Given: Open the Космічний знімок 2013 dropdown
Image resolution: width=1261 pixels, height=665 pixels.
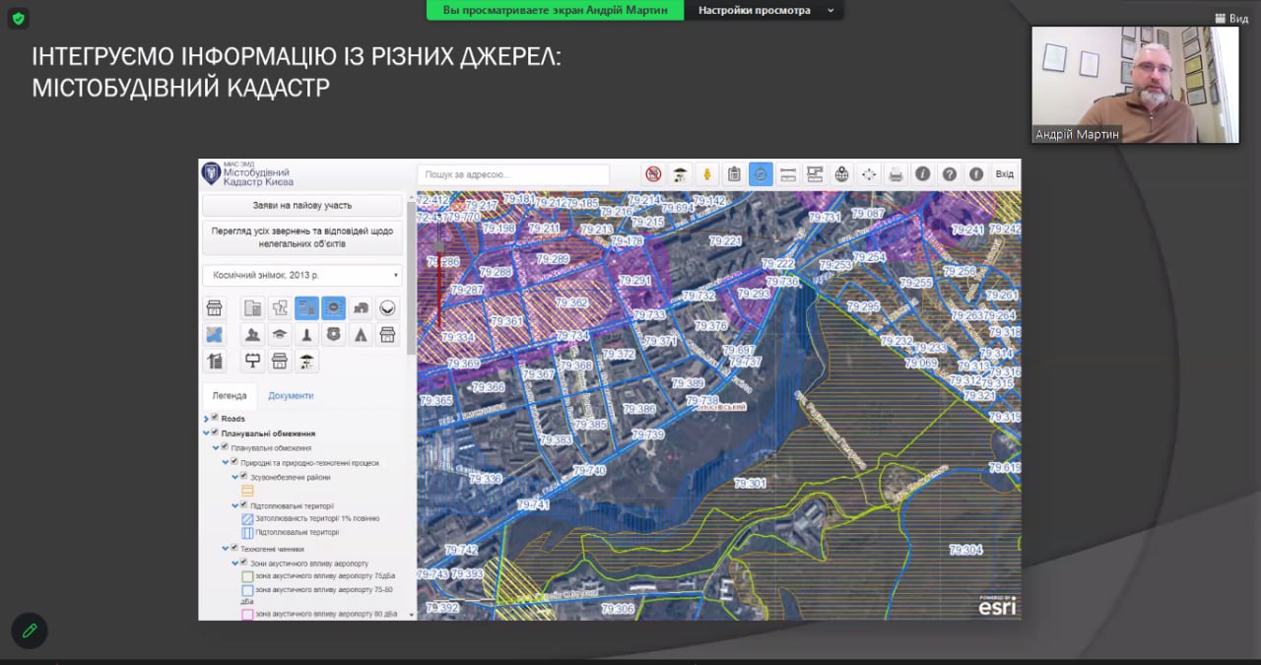Looking at the screenshot, I should coord(300,274).
